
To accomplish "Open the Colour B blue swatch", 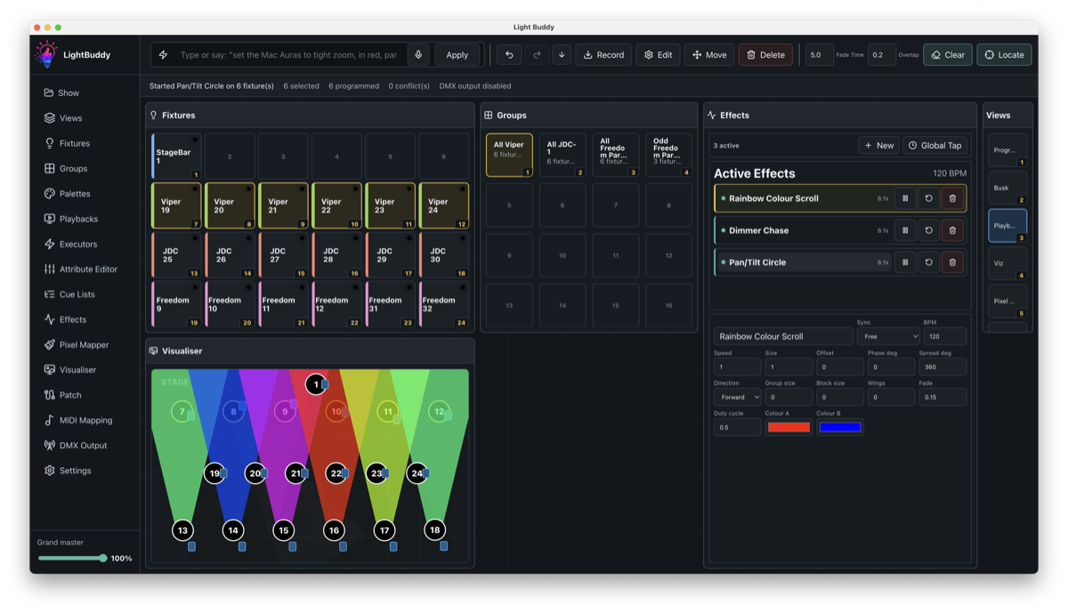I will pos(840,427).
